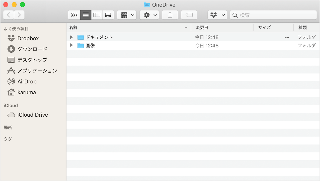
Task: Switch to list view
Action: pos(86,15)
